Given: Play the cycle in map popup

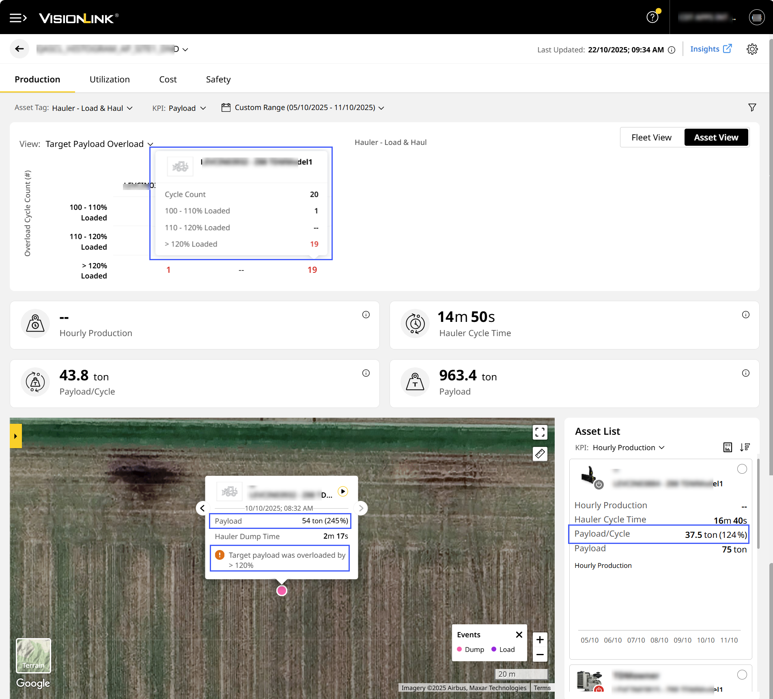Looking at the screenshot, I should point(343,492).
